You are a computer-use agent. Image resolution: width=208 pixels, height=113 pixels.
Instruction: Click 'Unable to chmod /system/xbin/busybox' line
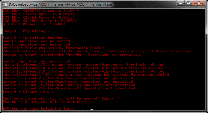tap(71, 55)
